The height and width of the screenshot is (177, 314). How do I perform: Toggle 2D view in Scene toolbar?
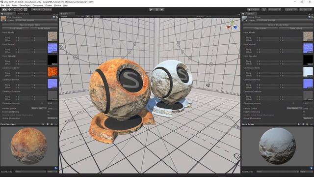click(82, 16)
